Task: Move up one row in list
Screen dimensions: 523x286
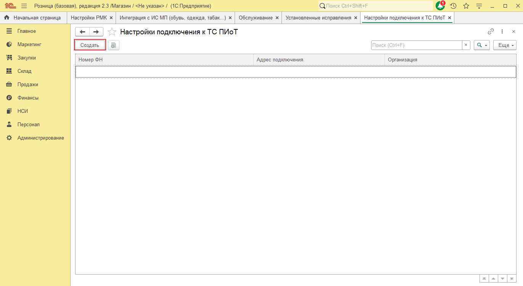Action: [494, 278]
